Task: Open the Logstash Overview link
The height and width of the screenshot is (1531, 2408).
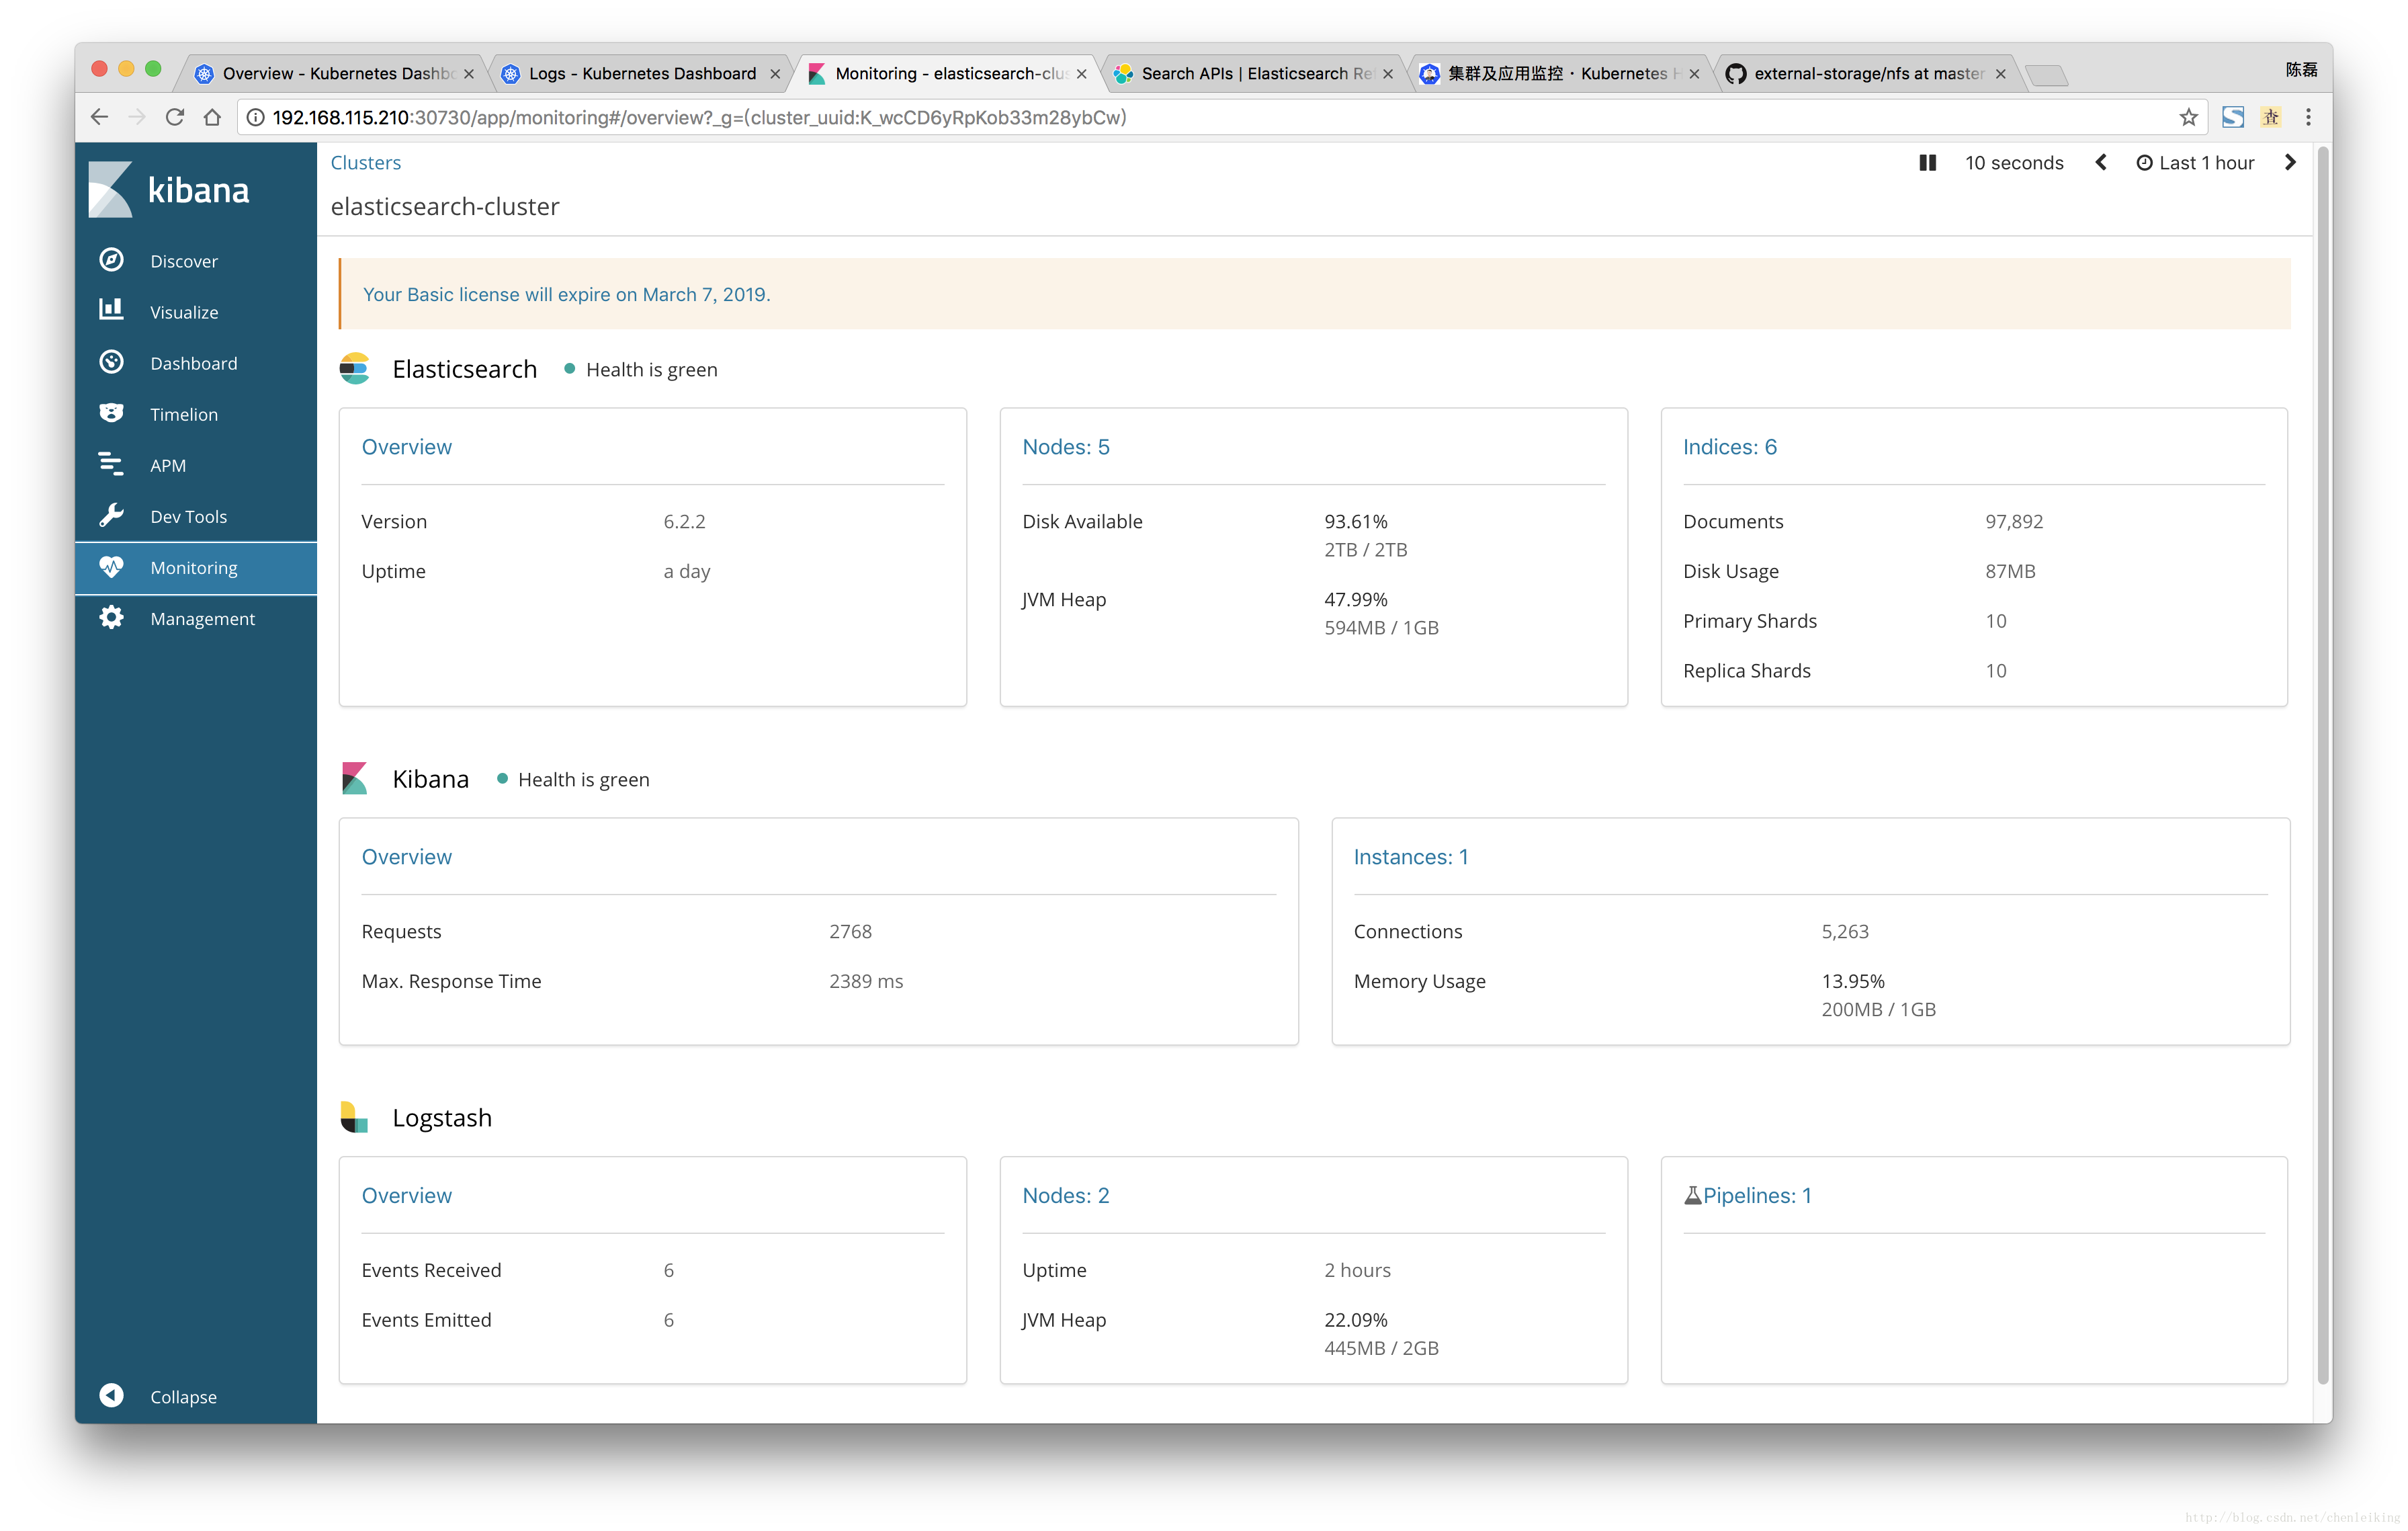Action: coord(406,1195)
